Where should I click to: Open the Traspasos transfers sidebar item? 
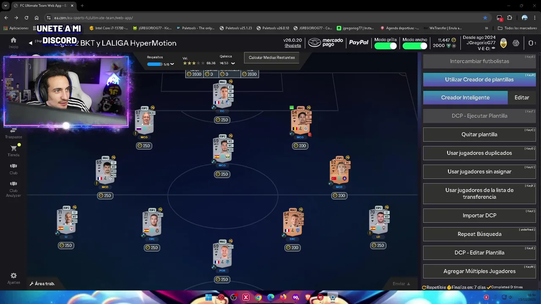(x=14, y=133)
